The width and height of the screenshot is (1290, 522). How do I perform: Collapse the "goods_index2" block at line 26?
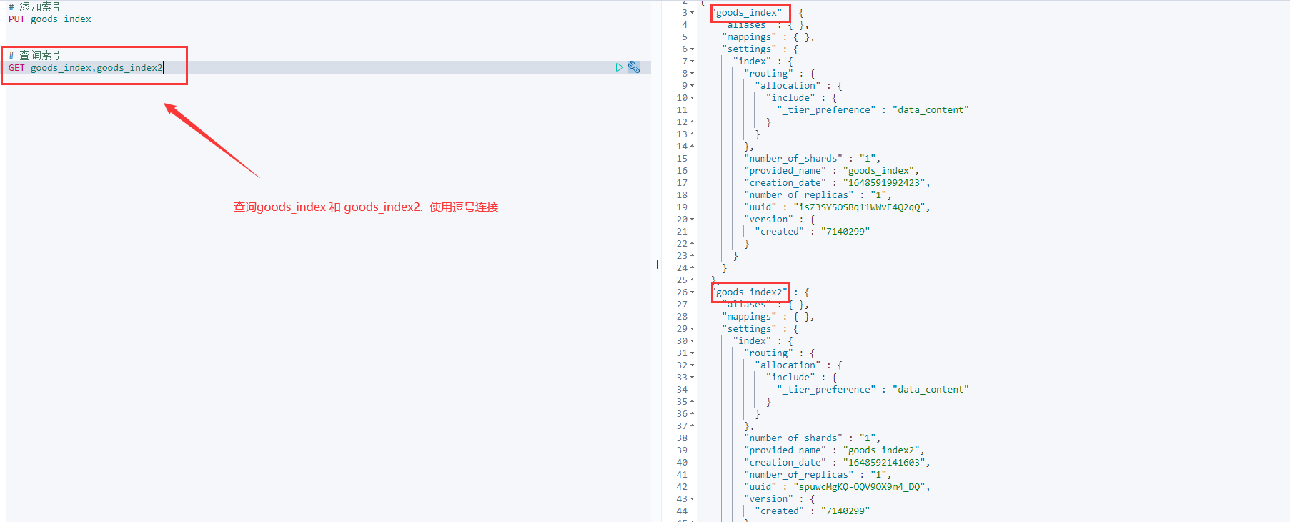[x=693, y=292]
